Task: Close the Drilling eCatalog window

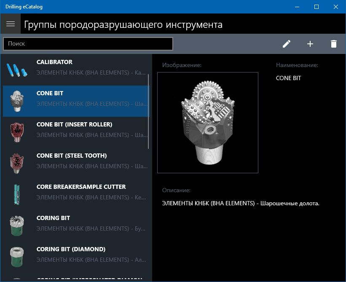Action: 335,7
